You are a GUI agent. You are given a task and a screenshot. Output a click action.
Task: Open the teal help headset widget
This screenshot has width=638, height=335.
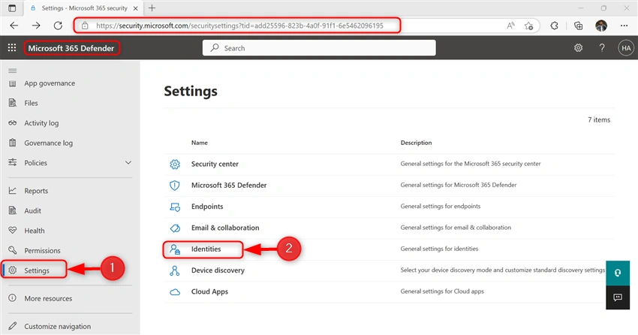coord(617,273)
